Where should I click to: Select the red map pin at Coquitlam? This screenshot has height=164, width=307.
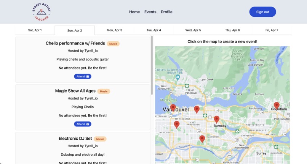(277, 106)
